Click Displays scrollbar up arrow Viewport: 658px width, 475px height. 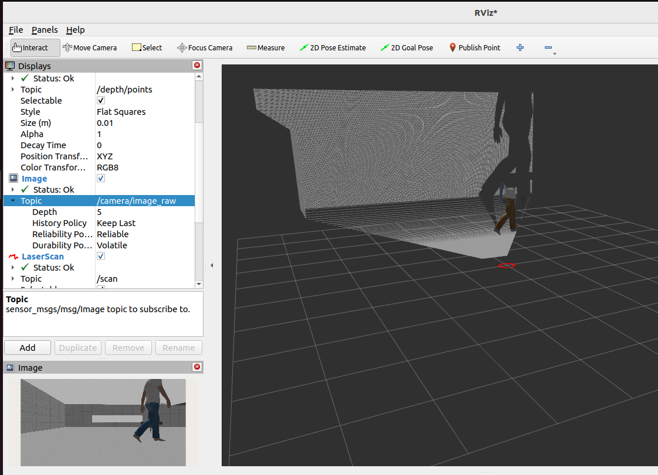click(199, 77)
